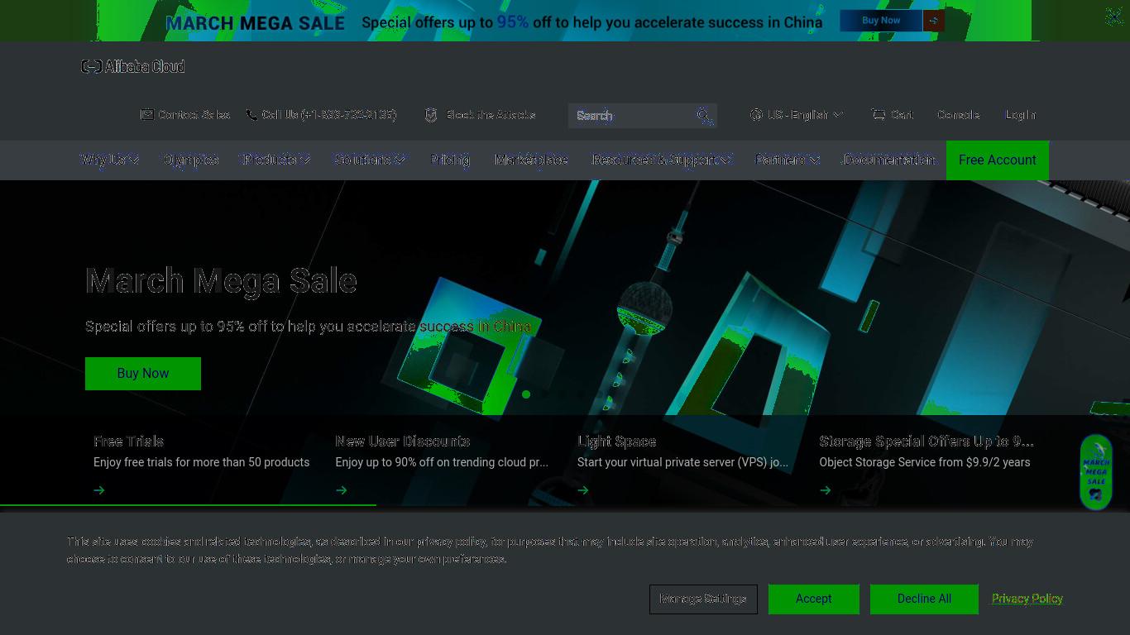Click the green carousel indicator dot
The height and width of the screenshot is (635, 1130).
coord(526,394)
